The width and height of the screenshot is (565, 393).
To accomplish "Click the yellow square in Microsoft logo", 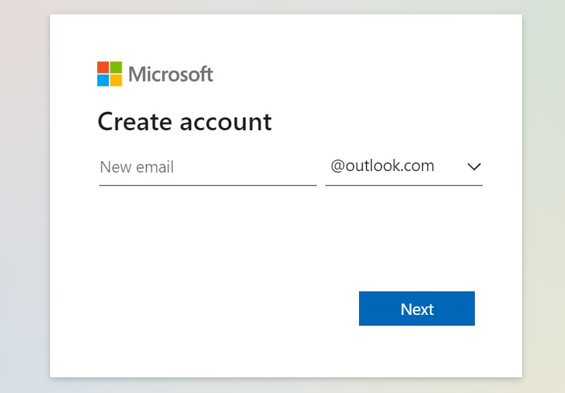I will coord(116,80).
